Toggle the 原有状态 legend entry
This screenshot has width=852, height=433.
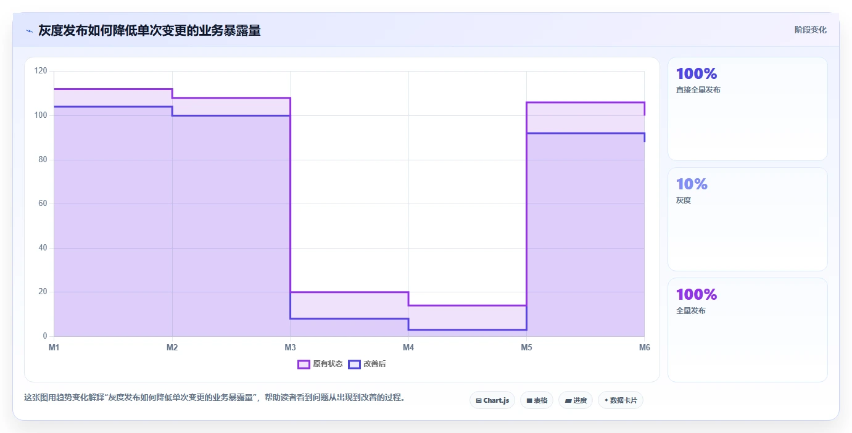320,364
